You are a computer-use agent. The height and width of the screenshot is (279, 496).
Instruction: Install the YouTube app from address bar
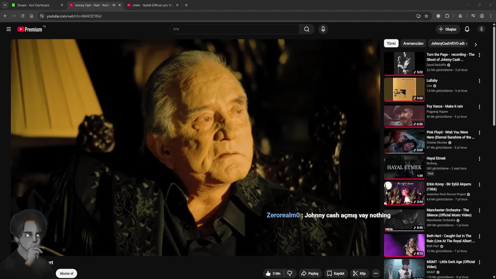(418, 16)
